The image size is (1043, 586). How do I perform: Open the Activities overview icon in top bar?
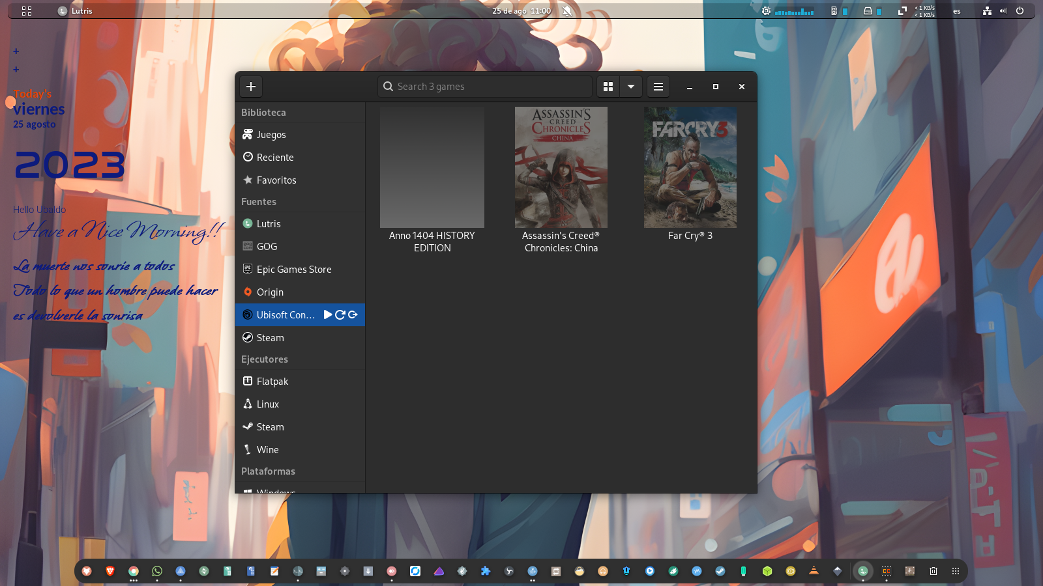point(27,11)
